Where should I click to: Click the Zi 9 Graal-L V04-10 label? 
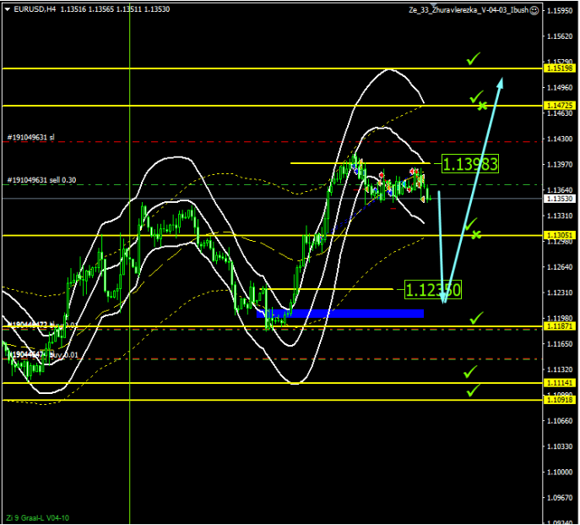(x=38, y=517)
